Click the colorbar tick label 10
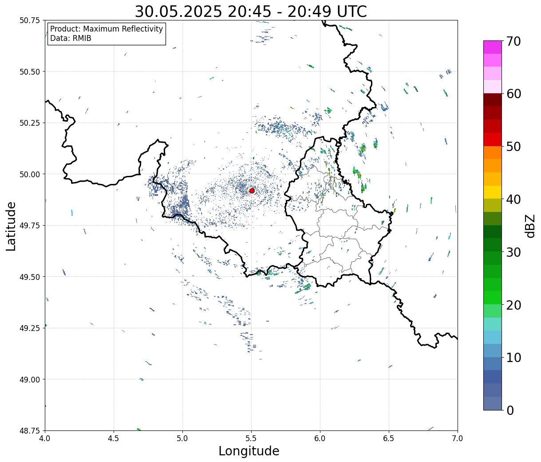 coord(513,358)
